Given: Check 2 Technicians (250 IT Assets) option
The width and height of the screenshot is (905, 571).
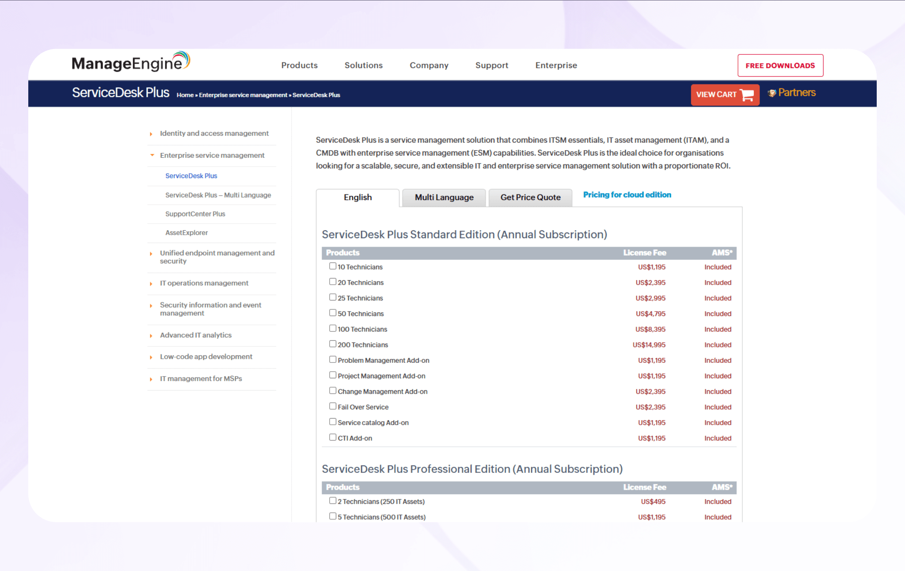Looking at the screenshot, I should click(x=333, y=501).
